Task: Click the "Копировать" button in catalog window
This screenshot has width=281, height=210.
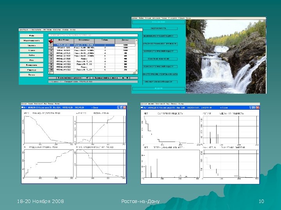Action: coord(32,65)
